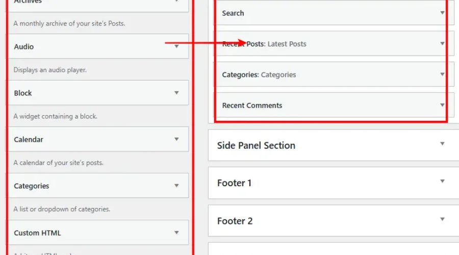Click the Audio widget title
This screenshot has width=459, height=255.
click(24, 46)
